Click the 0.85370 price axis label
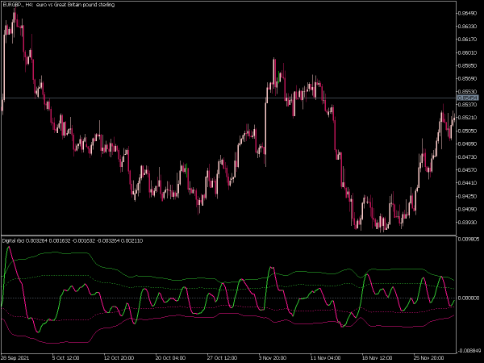Image resolution: width=484 pixels, height=363 pixels. point(468,105)
